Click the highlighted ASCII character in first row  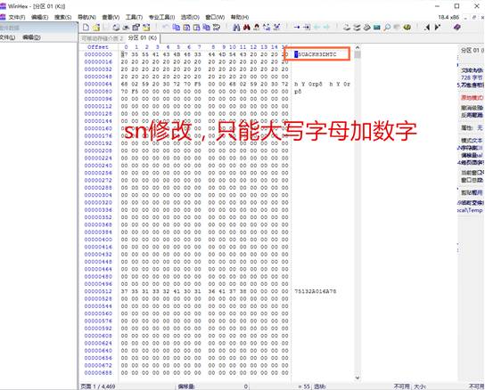click(x=296, y=54)
